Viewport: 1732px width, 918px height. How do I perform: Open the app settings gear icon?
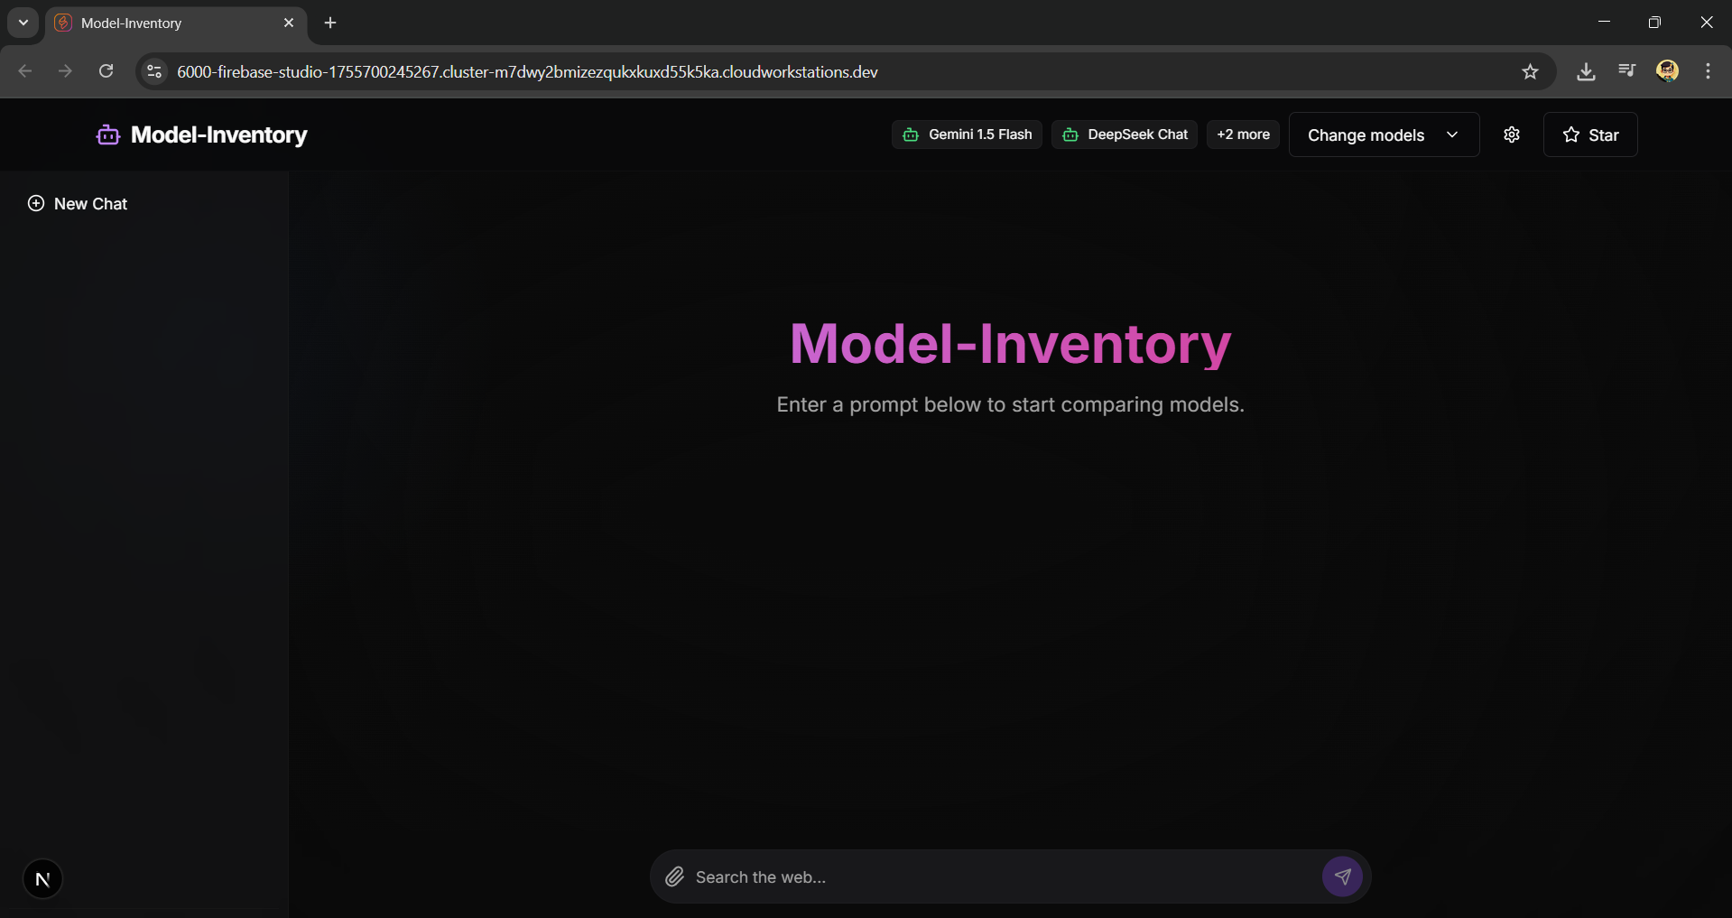click(x=1512, y=134)
